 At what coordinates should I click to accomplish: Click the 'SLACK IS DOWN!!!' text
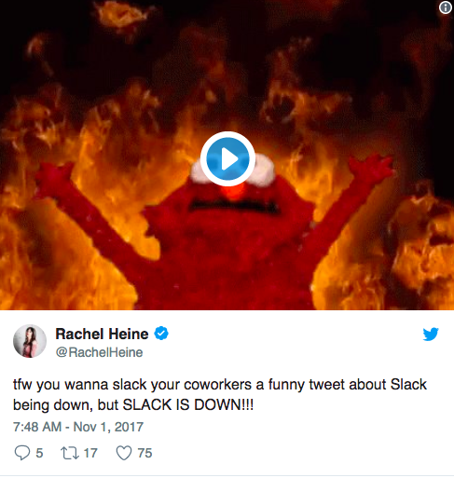pos(188,404)
